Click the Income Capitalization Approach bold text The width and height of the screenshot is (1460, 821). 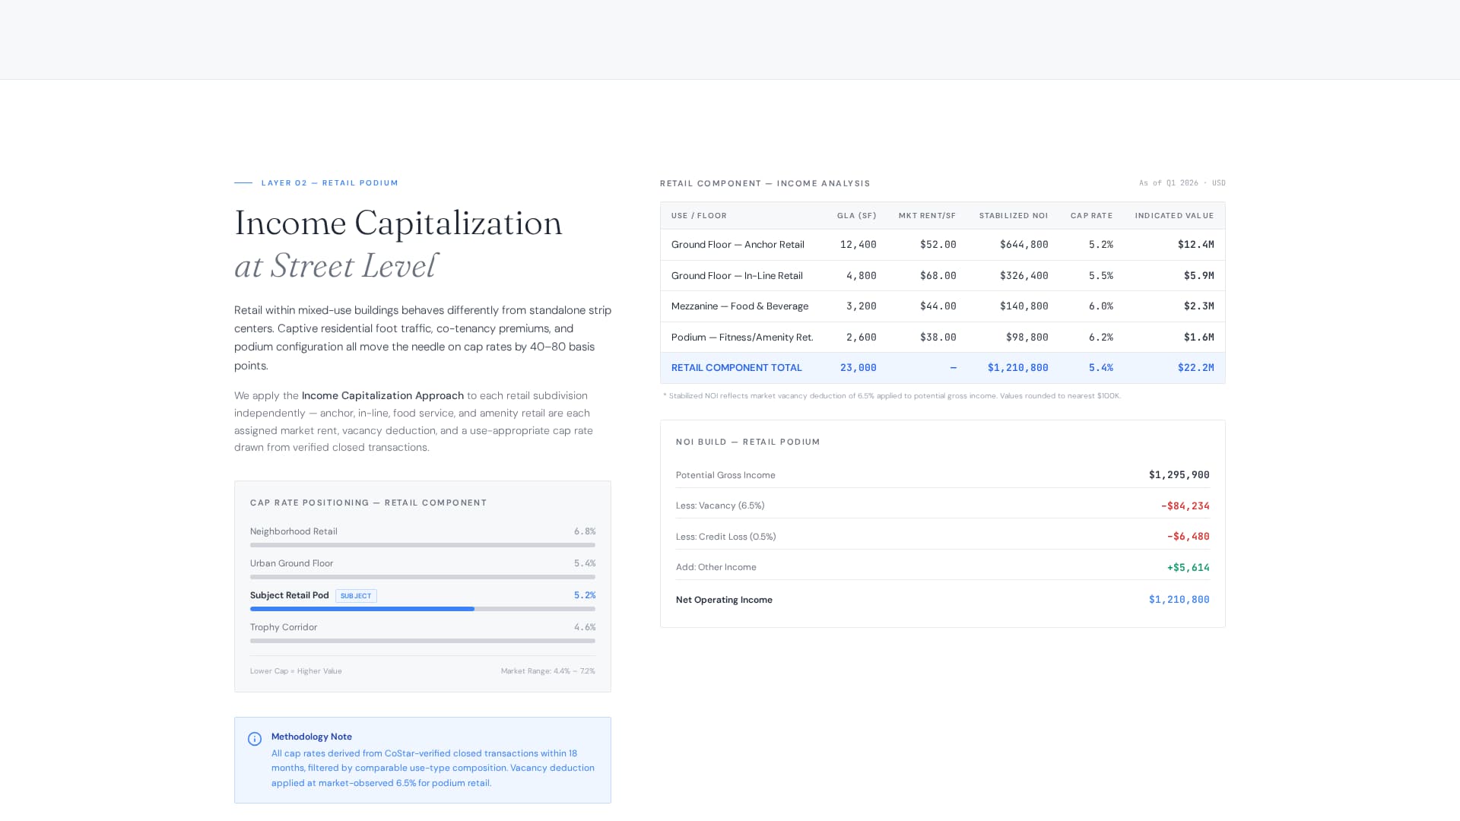coord(382,395)
